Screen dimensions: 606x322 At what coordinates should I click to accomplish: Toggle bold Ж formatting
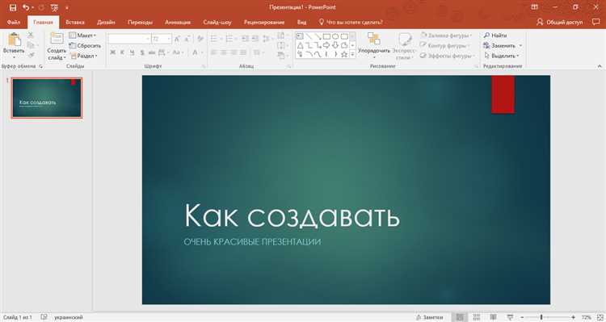coord(113,52)
